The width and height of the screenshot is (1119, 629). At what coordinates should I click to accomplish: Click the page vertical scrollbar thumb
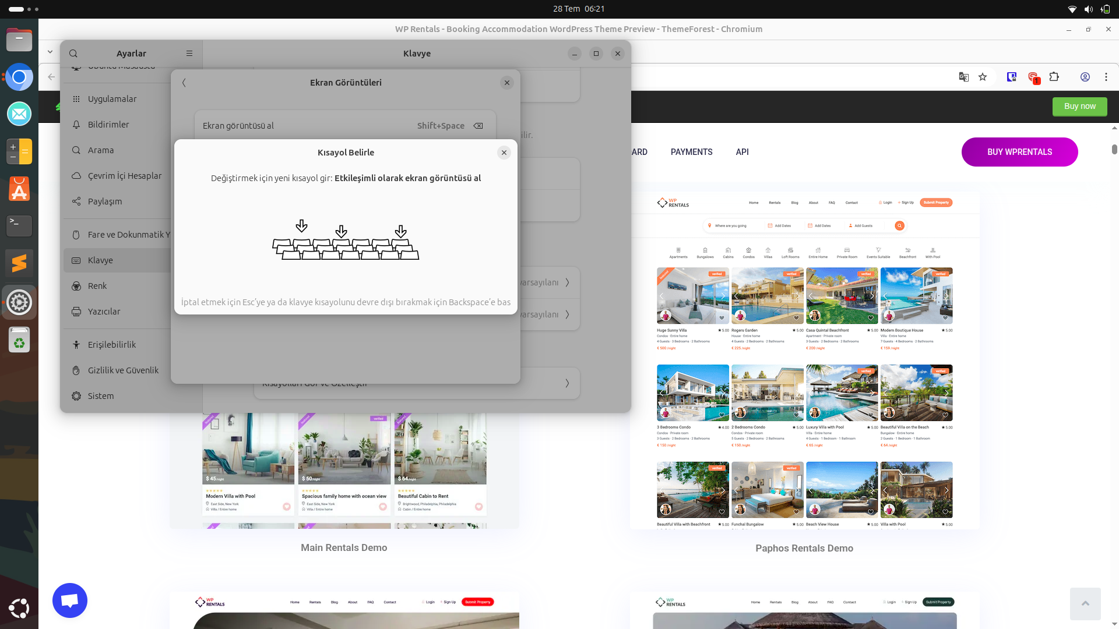[1114, 149]
